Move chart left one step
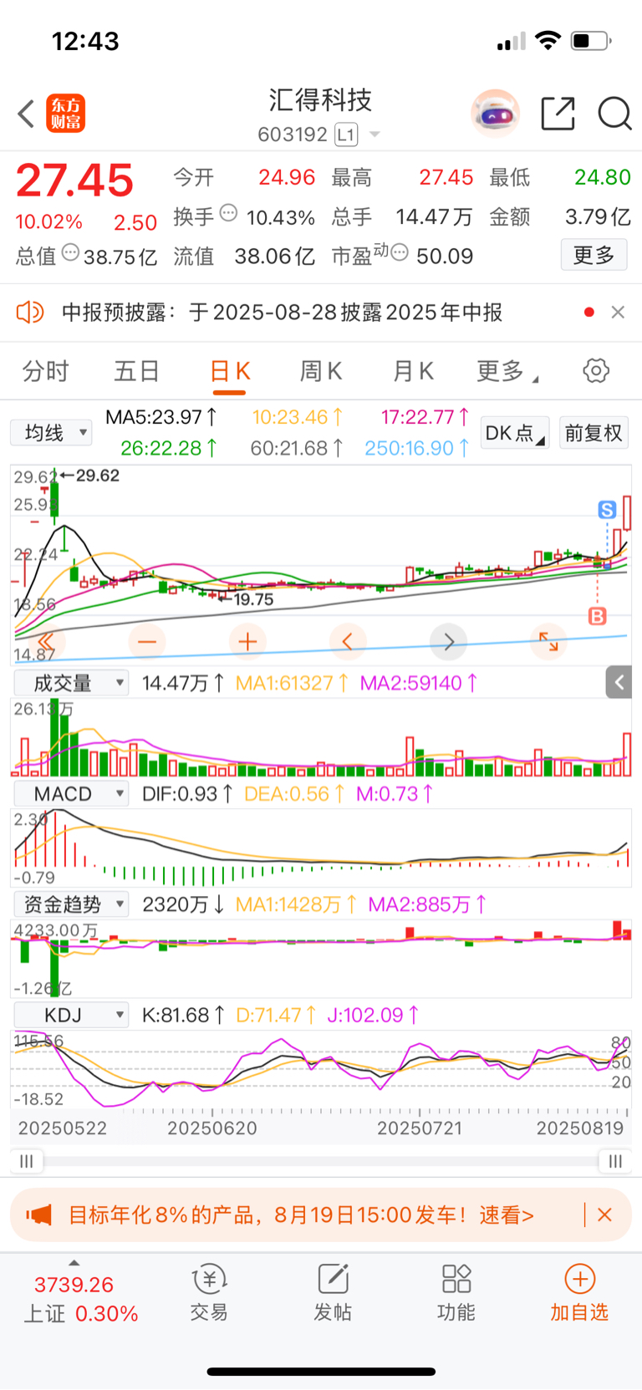Viewport: 642px width, 1390px height. point(348,642)
